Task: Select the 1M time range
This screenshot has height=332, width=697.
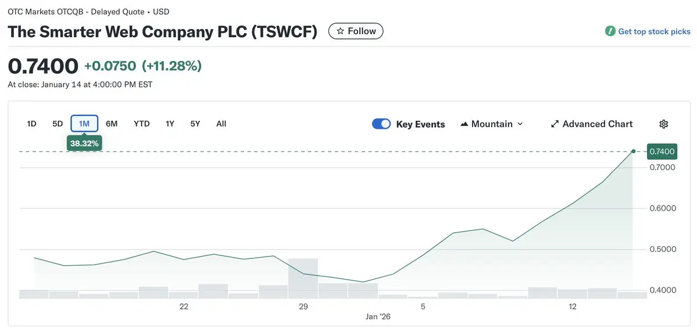Action: point(84,124)
